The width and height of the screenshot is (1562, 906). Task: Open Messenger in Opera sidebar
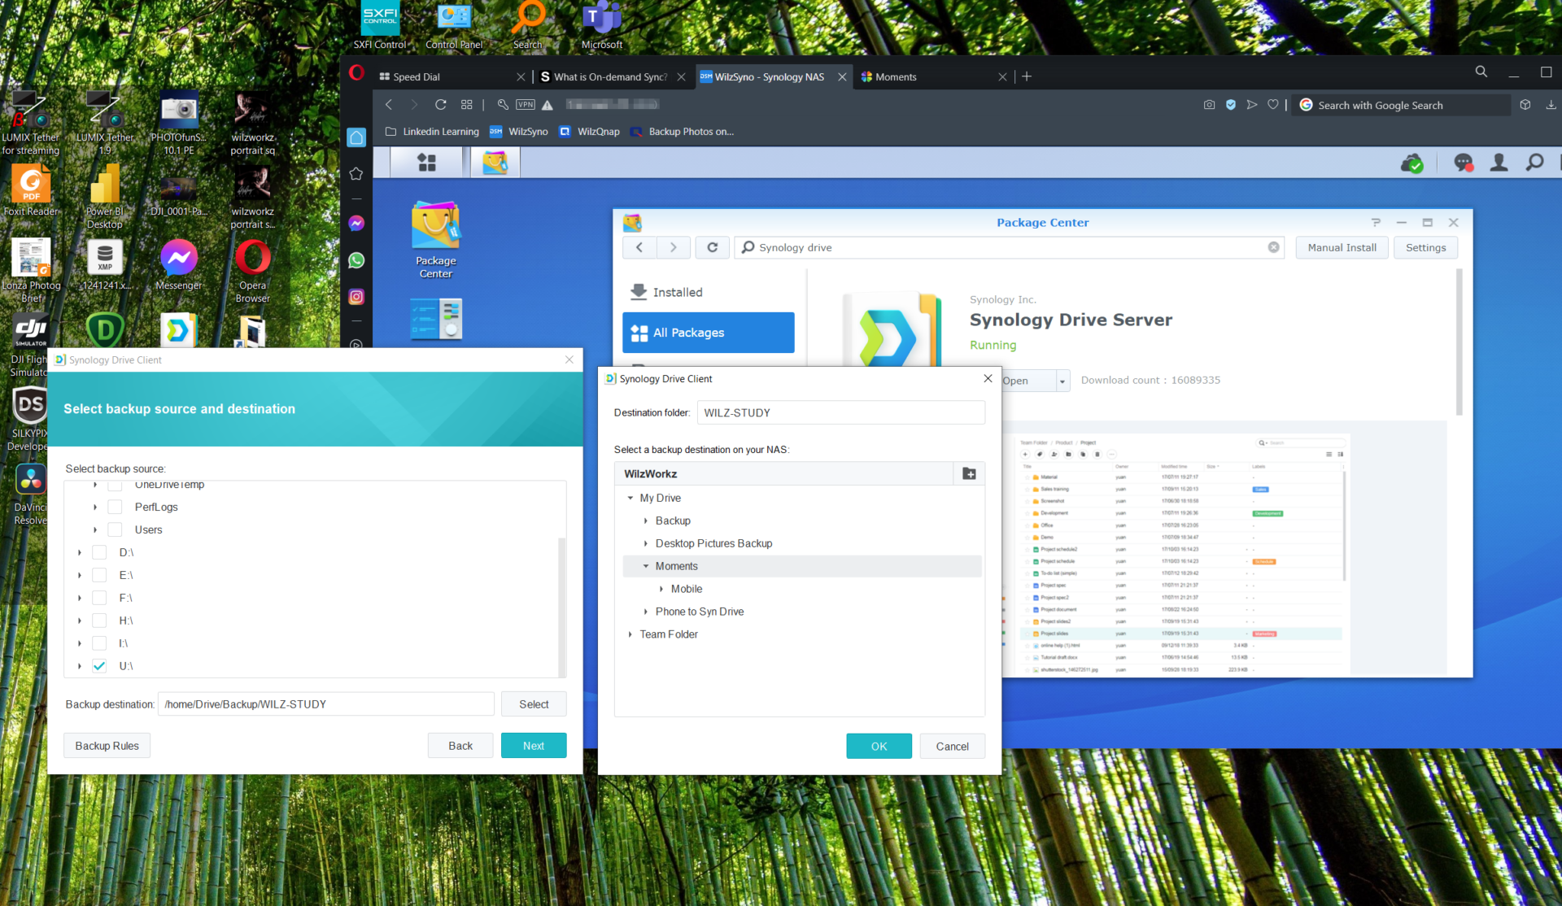(356, 223)
